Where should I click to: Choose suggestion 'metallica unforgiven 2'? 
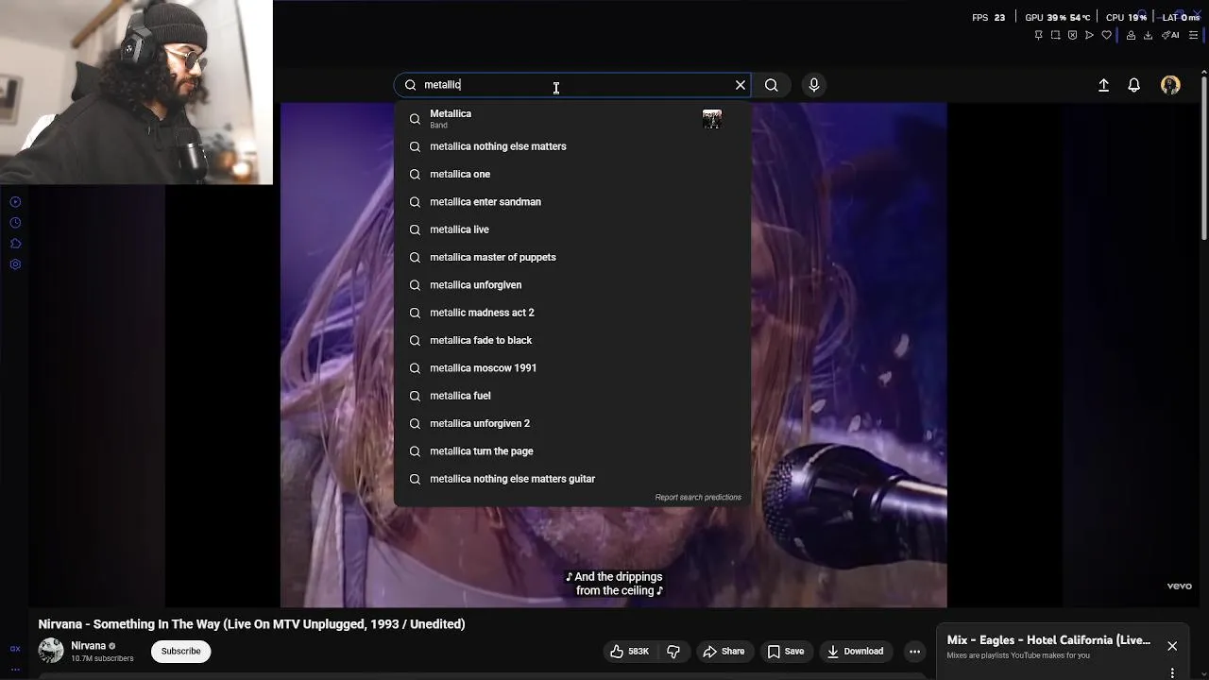tap(572, 423)
